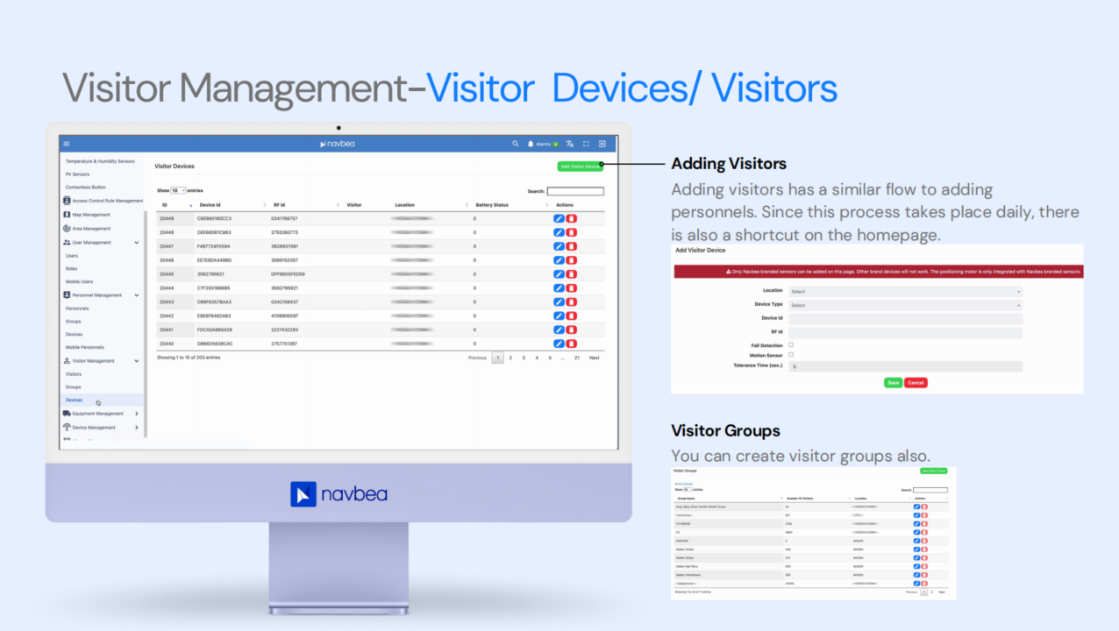This screenshot has width=1119, height=631.
Task: Enable the Fall Detection checkbox
Action: tap(791, 345)
